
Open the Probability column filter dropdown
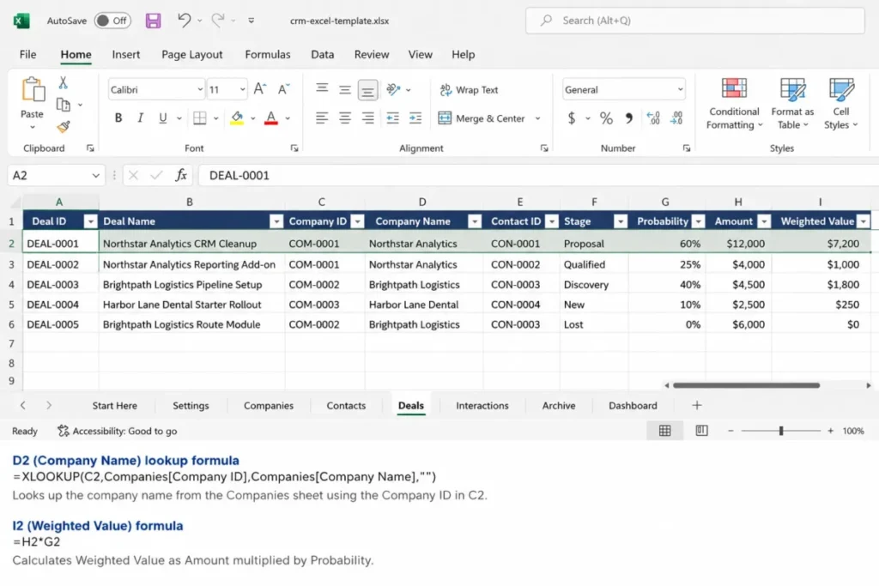pyautogui.click(x=698, y=222)
